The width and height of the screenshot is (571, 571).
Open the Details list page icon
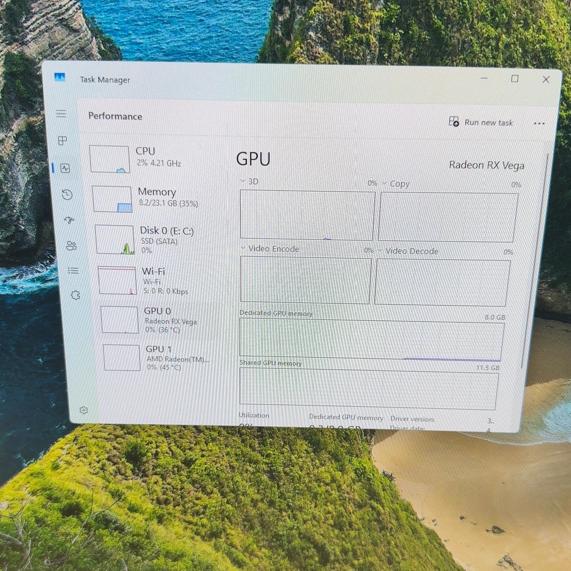73,271
